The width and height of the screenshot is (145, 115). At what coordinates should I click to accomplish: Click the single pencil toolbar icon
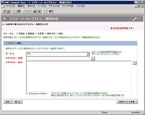tap(24, 11)
